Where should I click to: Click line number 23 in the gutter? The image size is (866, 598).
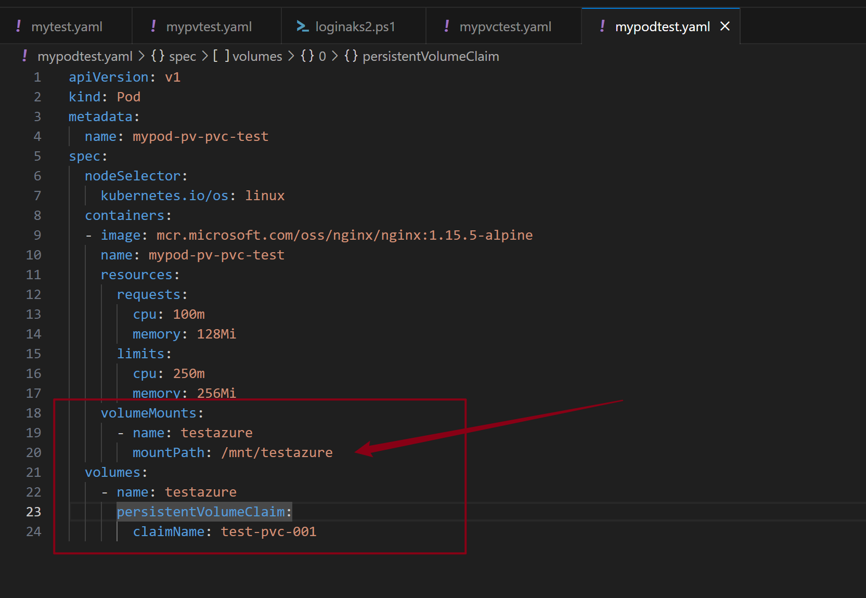point(34,512)
